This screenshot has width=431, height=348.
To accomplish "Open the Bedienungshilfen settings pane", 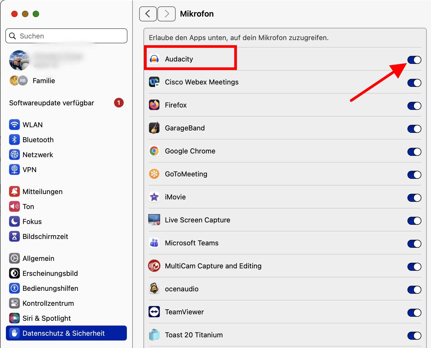I will coord(66,288).
